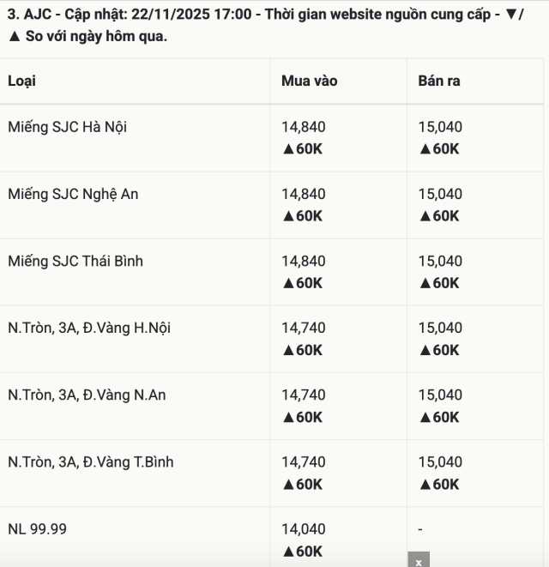549x567 pixels.
Task: Click the up triangle under SJC Thái Bình sell price
Action: (x=425, y=283)
